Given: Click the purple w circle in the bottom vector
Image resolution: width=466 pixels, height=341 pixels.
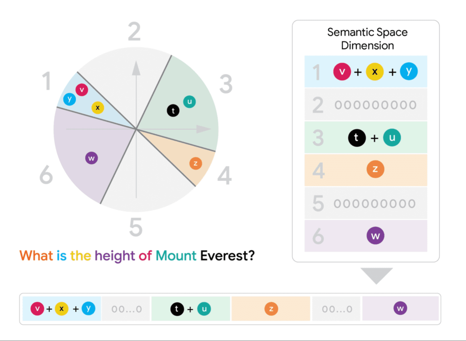Looking at the screenshot, I should [400, 308].
